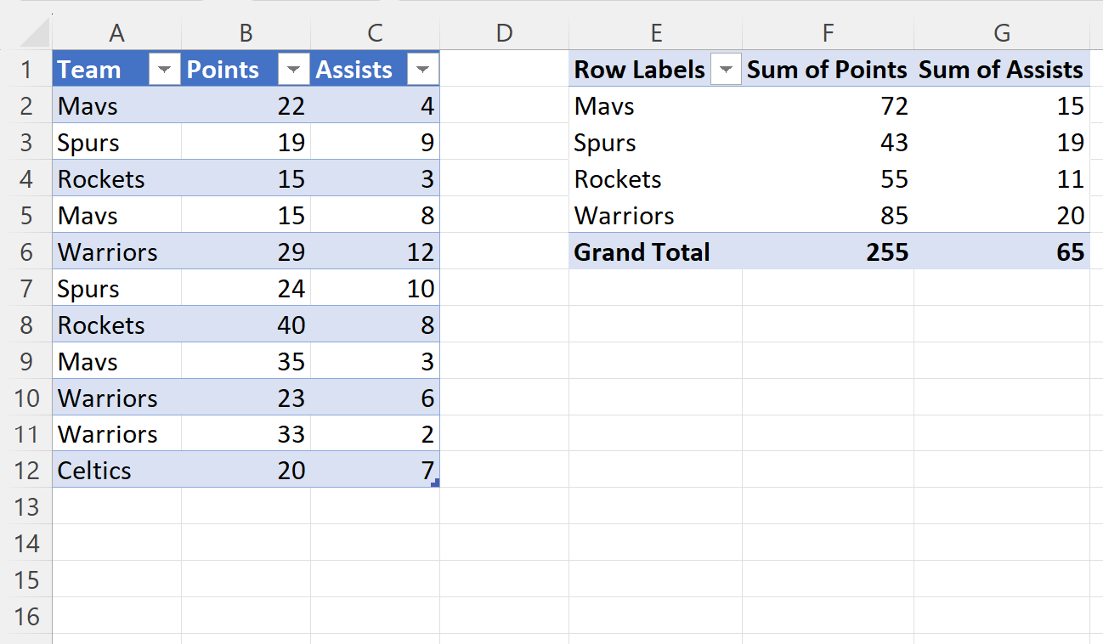Open the Points column filter dropdown

click(x=294, y=70)
